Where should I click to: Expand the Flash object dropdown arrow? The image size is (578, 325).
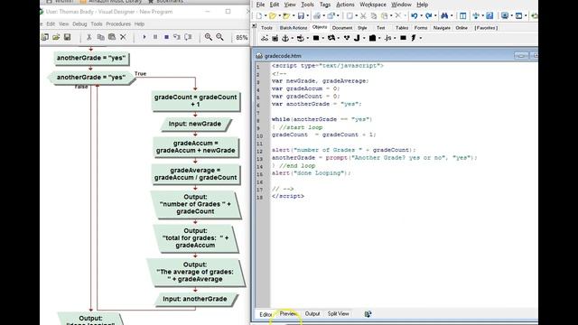click(421, 38)
